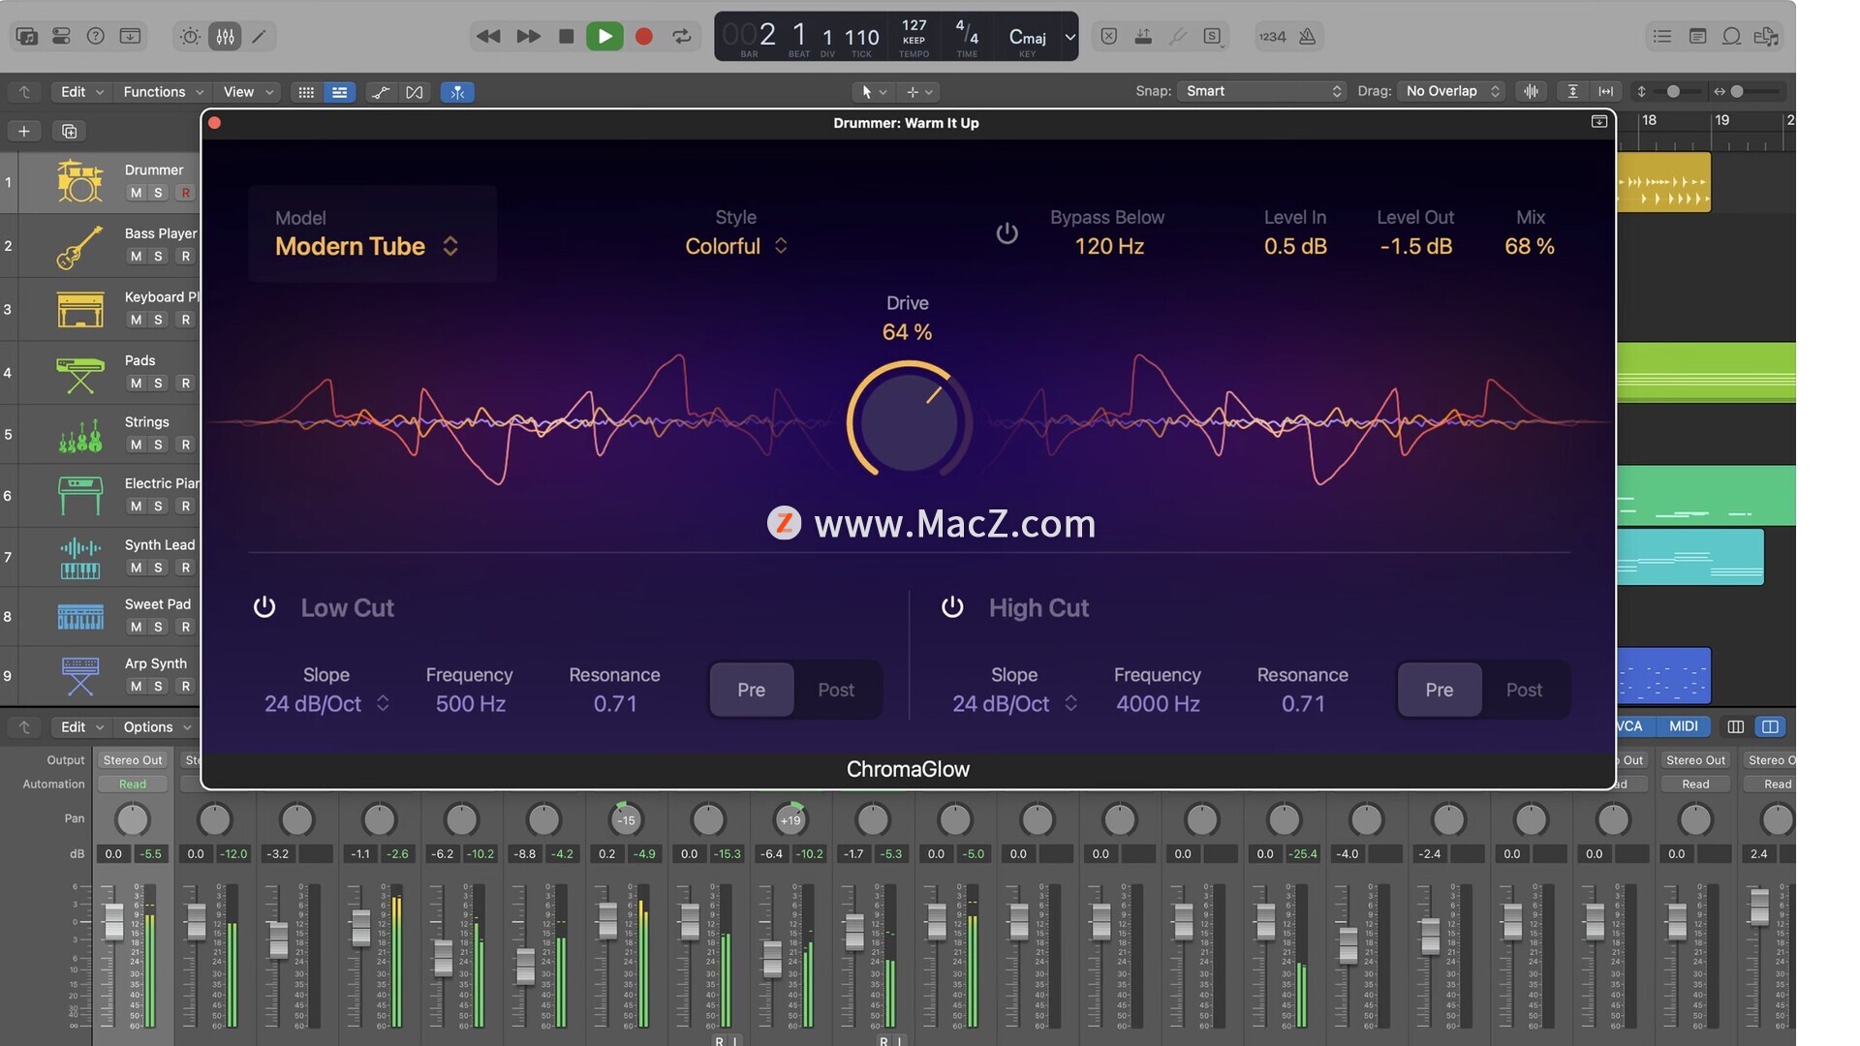Toggle Bypass Below power button
1860x1046 pixels.
click(x=1007, y=233)
